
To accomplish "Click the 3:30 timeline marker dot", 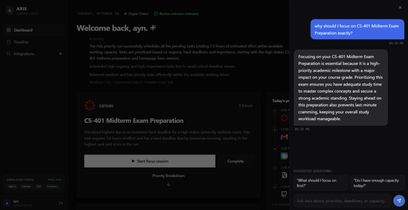I will [x=274, y=187].
